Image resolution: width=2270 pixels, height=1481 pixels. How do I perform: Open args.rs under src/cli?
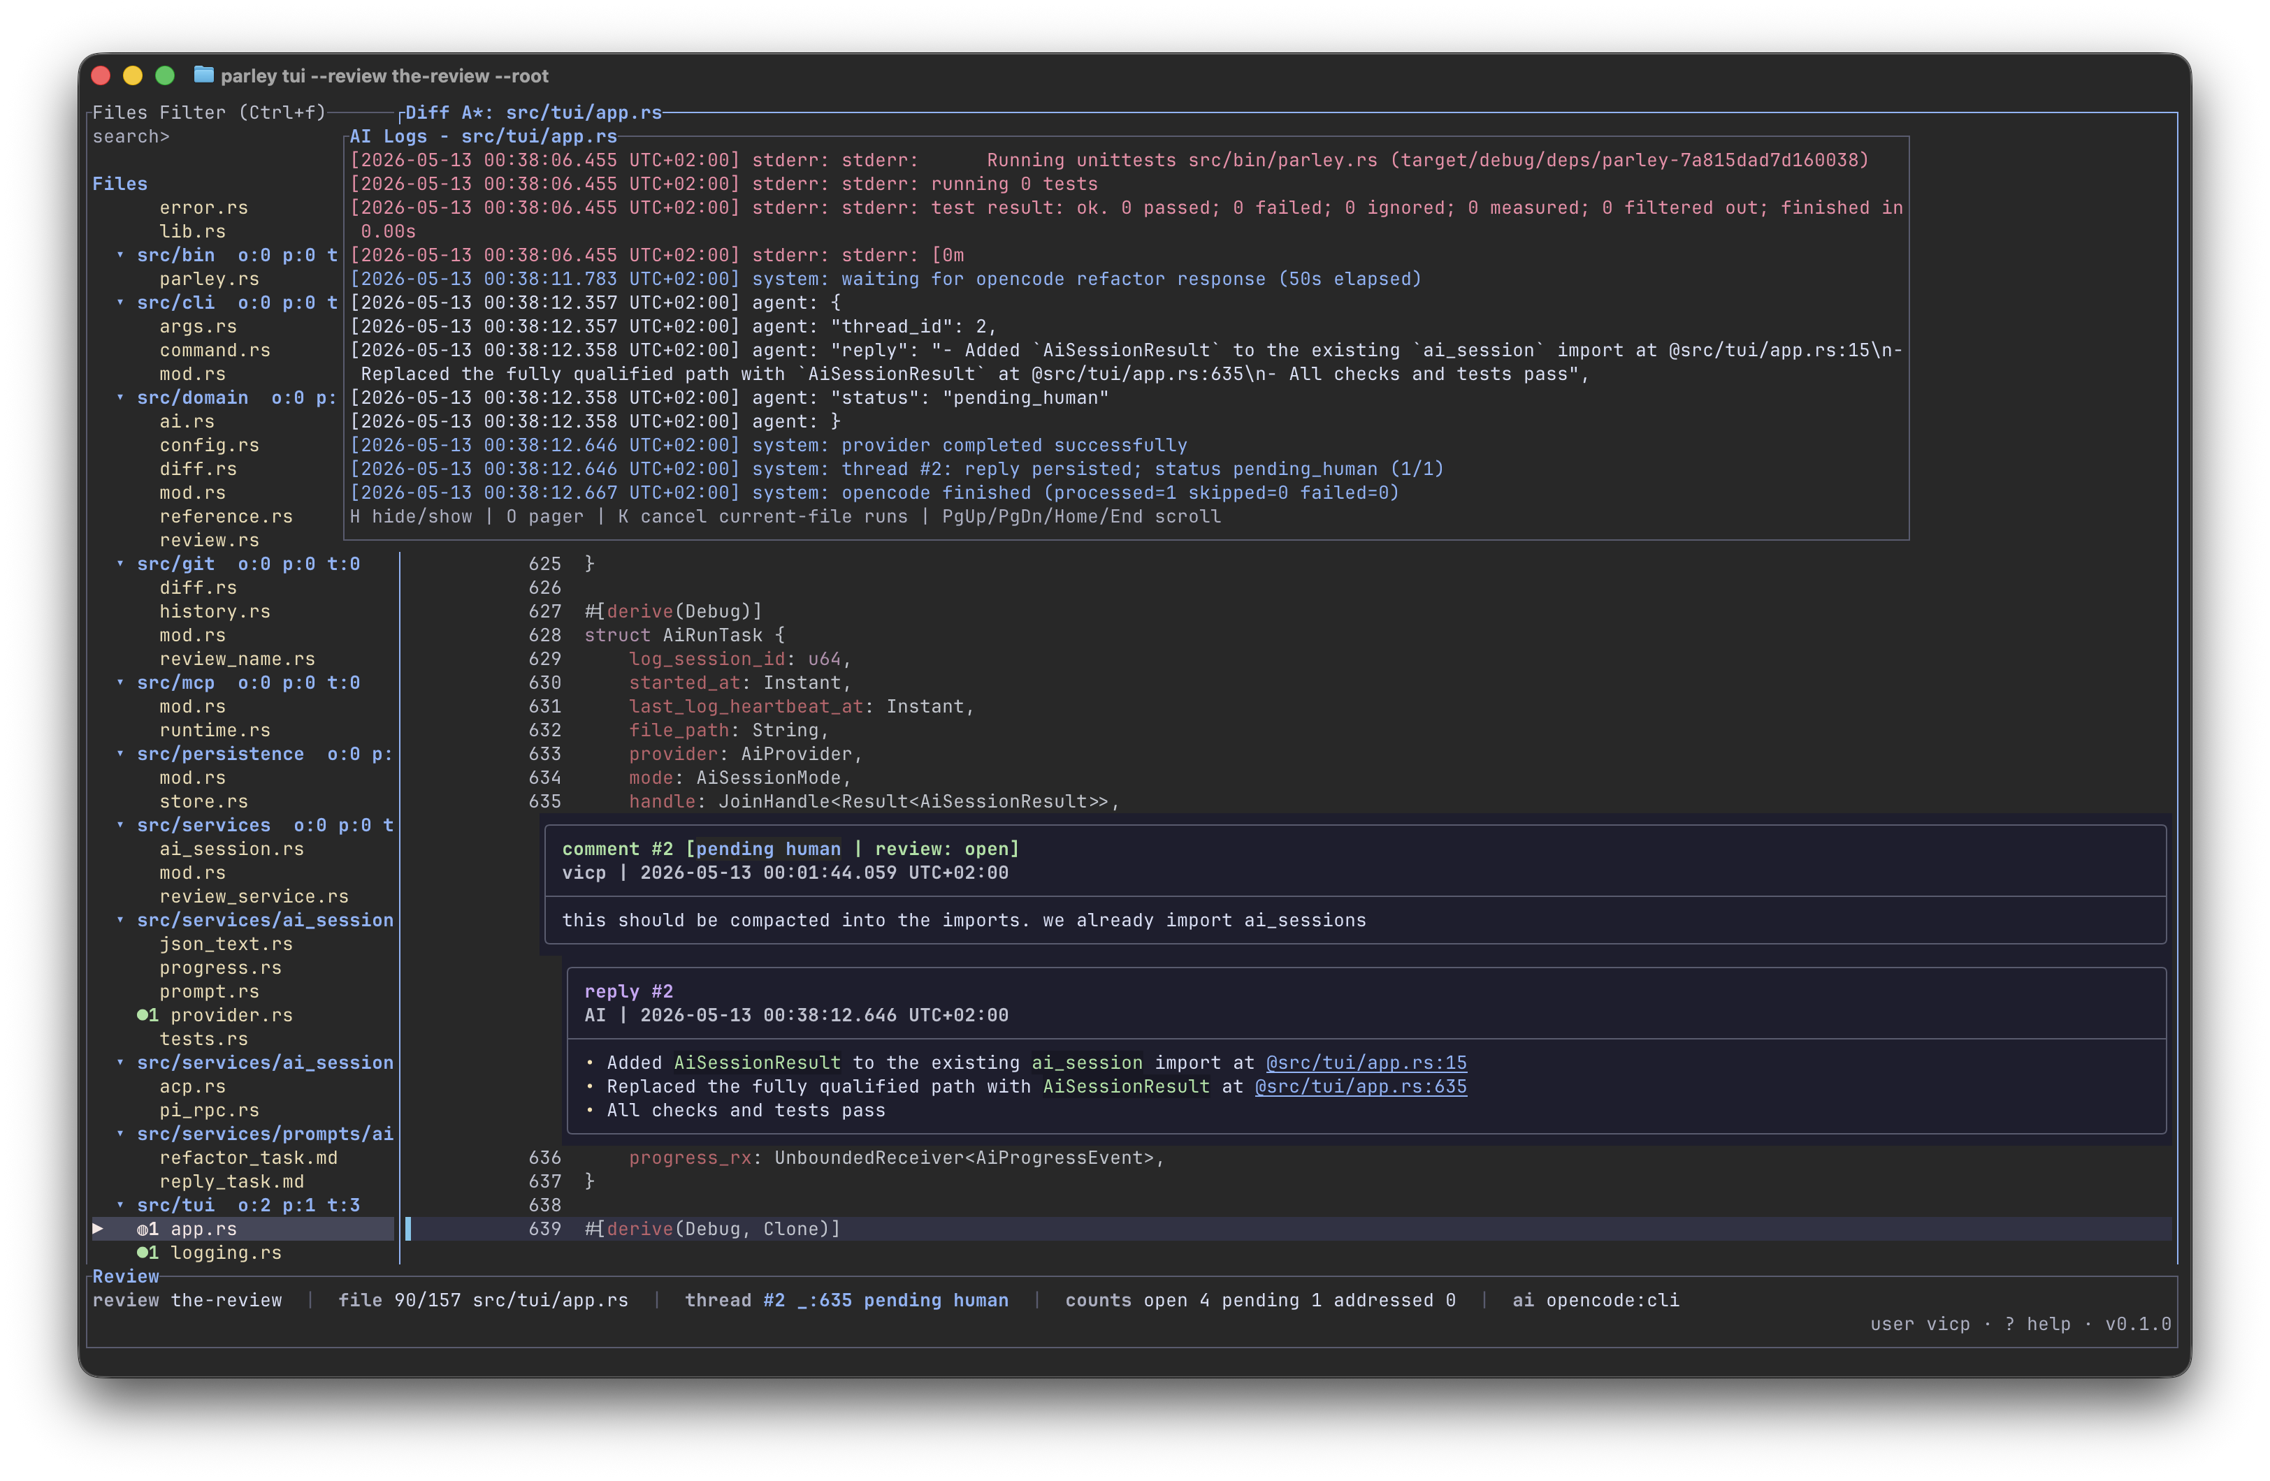[x=197, y=326]
